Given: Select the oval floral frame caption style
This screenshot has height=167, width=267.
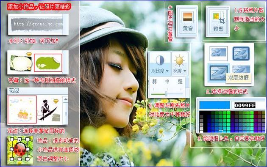Looking at the screenshot, I should pyautogui.click(x=21, y=63).
